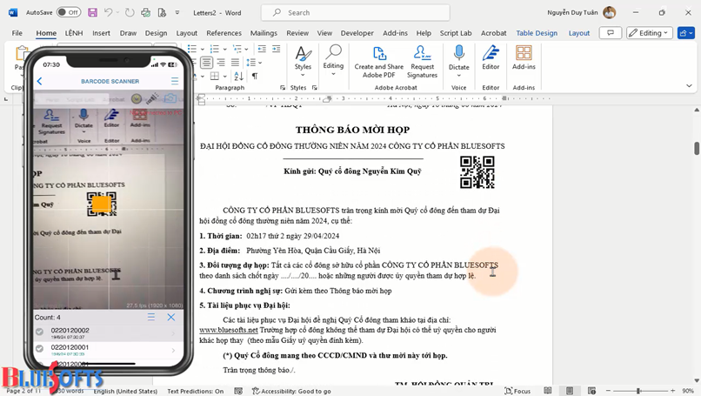The height and width of the screenshot is (396, 701).
Task: Expand the Bullets dropdown arrow
Action: (202, 50)
